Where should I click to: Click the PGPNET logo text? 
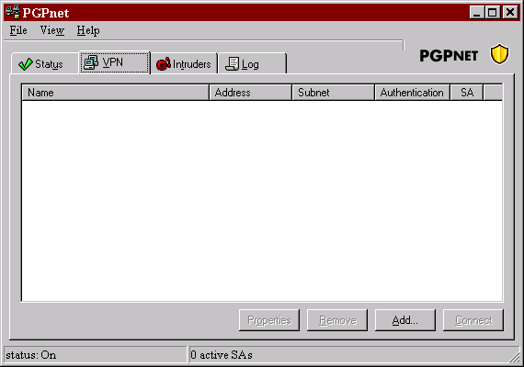449,56
